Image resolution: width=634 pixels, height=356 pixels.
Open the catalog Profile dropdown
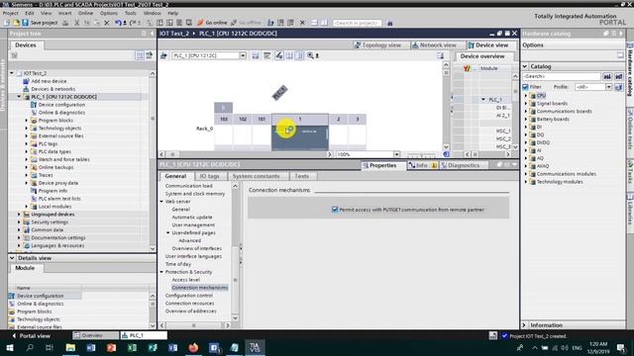(608, 87)
